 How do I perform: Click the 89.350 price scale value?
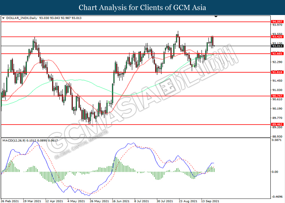[277, 127]
